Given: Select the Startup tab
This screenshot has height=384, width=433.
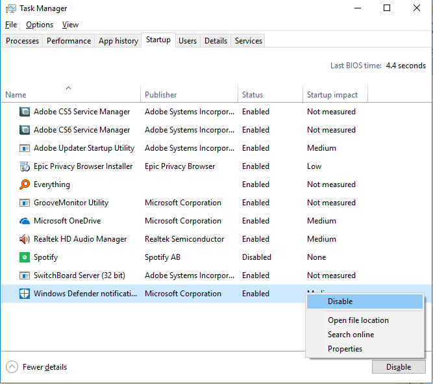Looking at the screenshot, I should click(158, 40).
